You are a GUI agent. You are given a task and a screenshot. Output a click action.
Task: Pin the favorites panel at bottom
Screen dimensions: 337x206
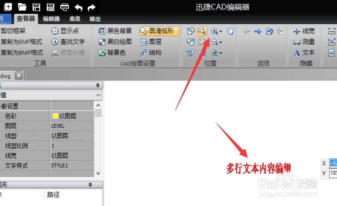[x=90, y=185]
